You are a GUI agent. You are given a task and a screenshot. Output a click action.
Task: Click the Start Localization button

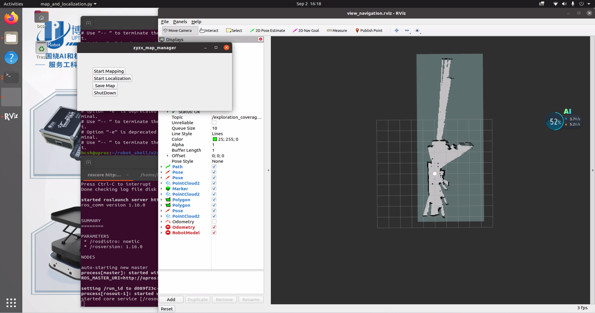pyautogui.click(x=112, y=78)
